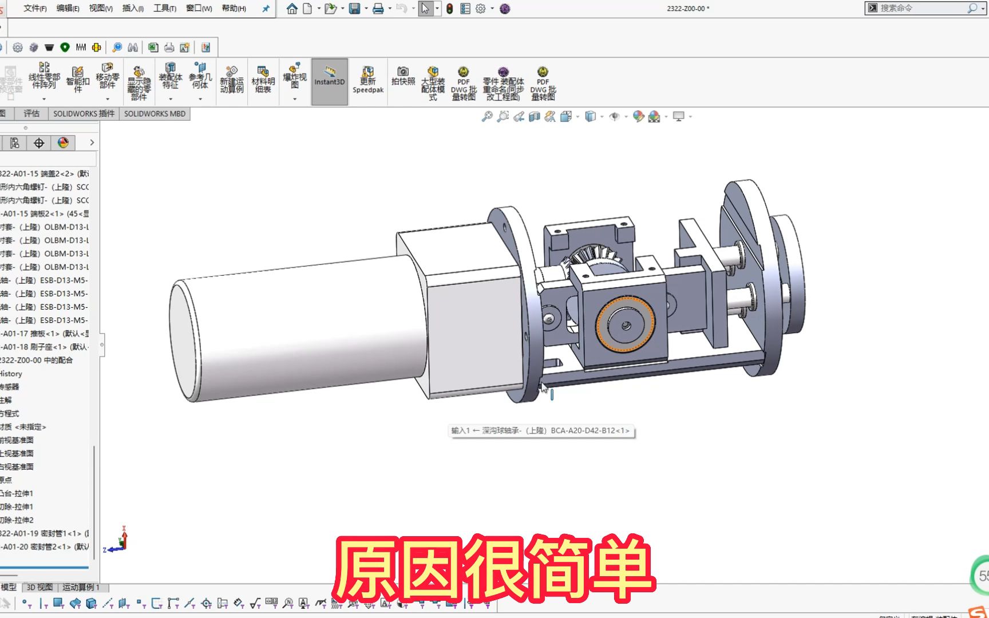The height and width of the screenshot is (618, 989).
Task: Toggle the Instant3D button
Action: (330, 82)
